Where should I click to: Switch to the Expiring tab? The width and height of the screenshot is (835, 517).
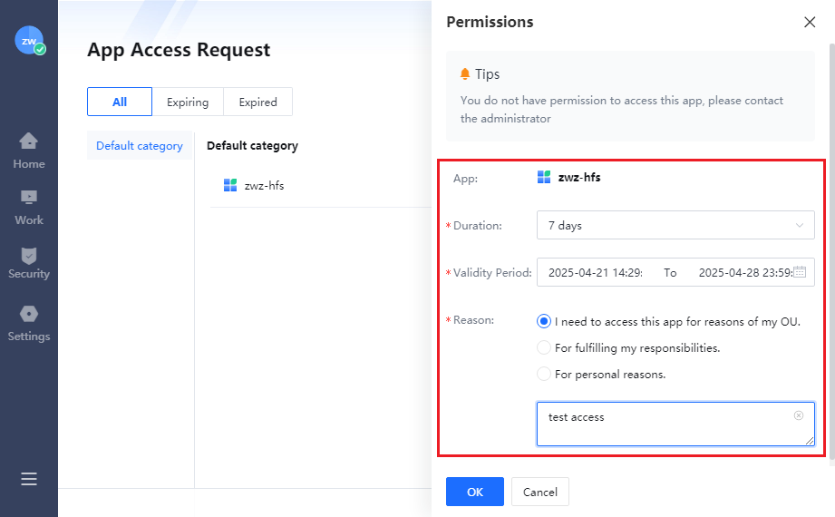[188, 102]
